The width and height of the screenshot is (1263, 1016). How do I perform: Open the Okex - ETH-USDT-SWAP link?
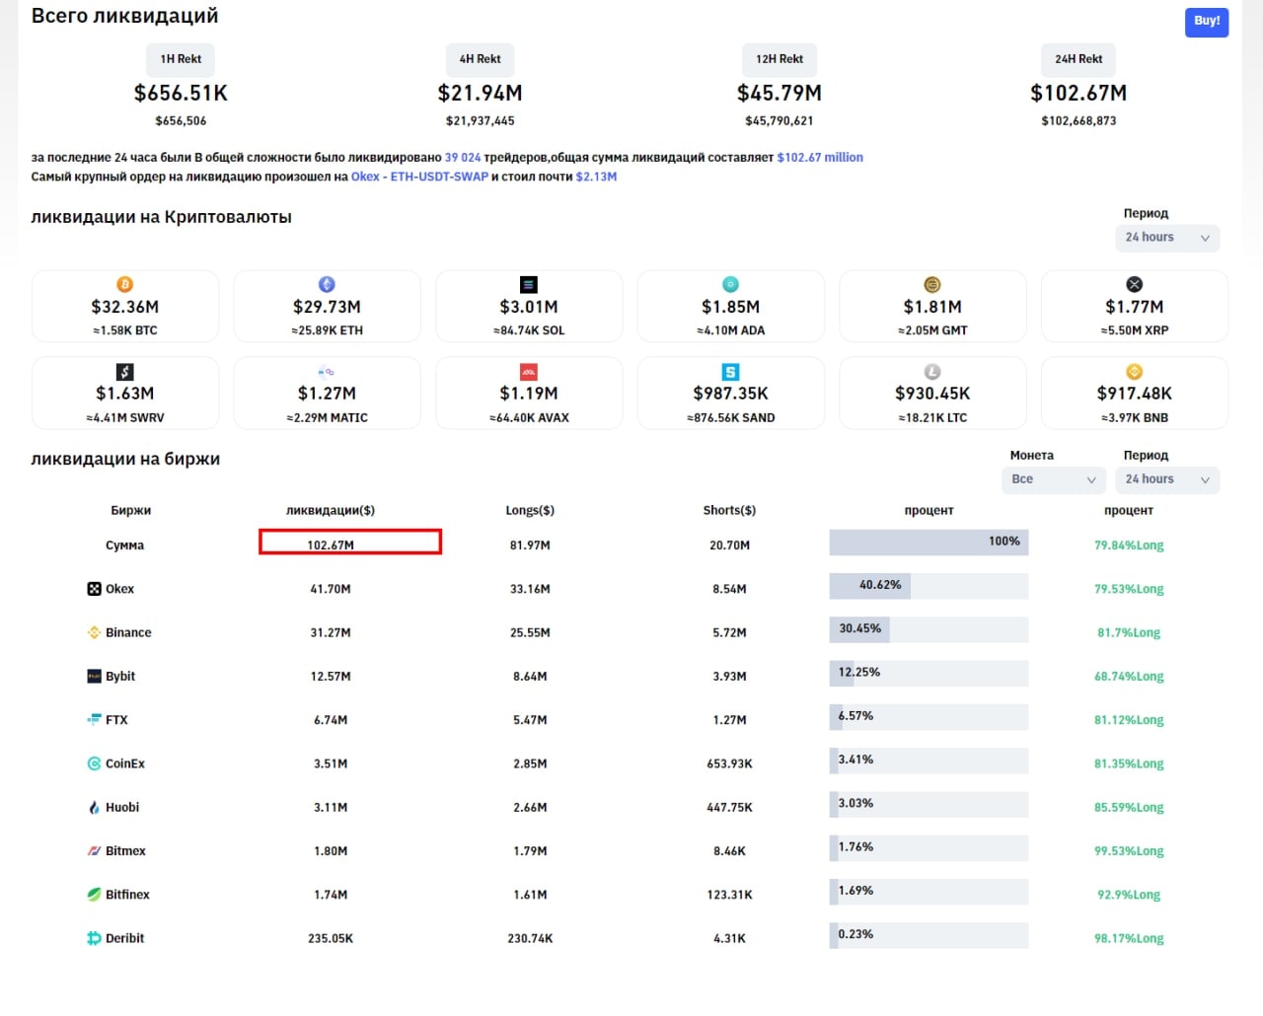(x=419, y=177)
